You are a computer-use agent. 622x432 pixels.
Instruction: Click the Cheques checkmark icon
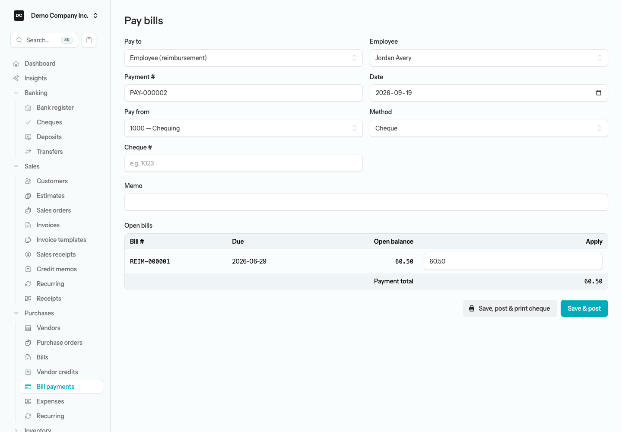[x=28, y=122]
